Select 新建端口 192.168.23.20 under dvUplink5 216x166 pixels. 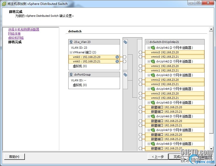175,107
